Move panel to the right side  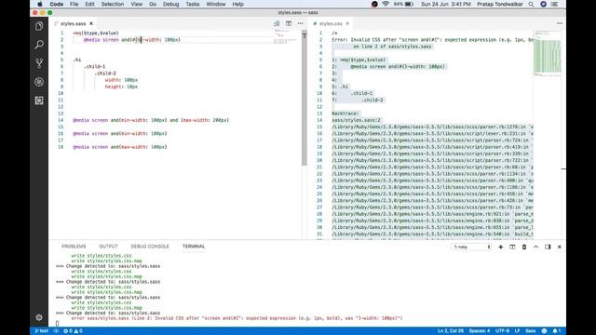(548, 247)
